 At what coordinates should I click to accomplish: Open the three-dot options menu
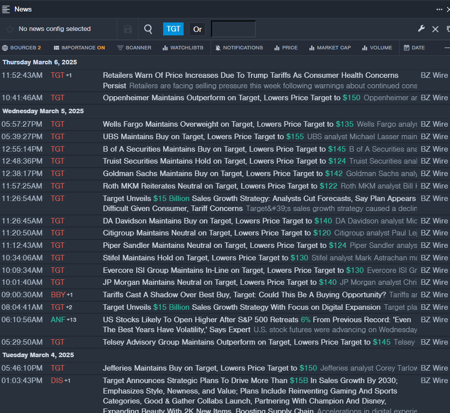439,9
